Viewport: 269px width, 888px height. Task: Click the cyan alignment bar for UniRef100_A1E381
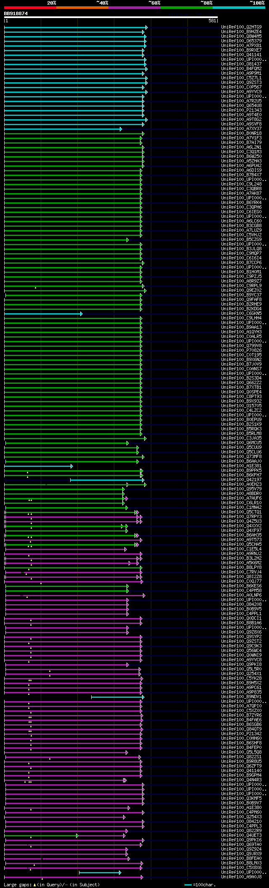pyautogui.click(x=39, y=466)
